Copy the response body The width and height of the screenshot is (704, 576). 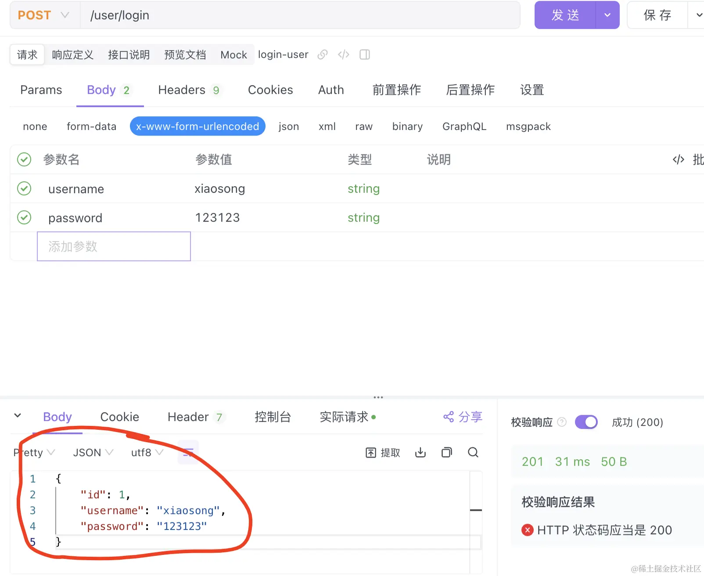[447, 453]
